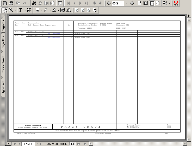Go to previous search highlight

click(x=46, y=3)
